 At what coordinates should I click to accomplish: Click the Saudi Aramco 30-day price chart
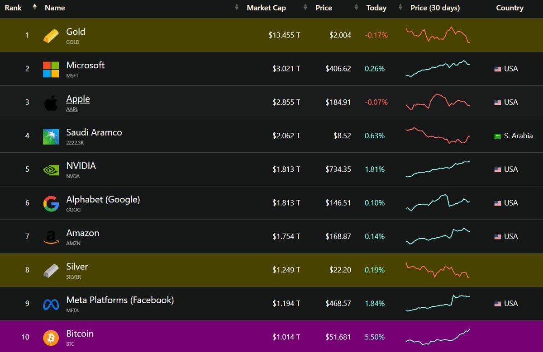pos(438,136)
